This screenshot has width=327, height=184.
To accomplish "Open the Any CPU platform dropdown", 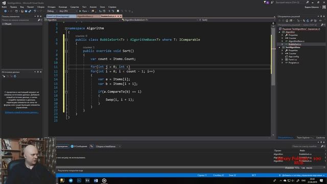I will pos(68,11).
